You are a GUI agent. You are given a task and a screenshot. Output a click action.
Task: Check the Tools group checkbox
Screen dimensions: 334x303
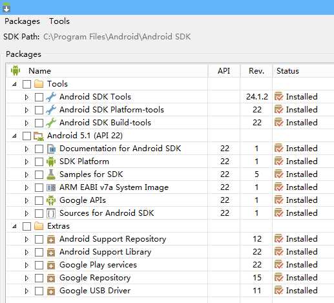coord(26,84)
